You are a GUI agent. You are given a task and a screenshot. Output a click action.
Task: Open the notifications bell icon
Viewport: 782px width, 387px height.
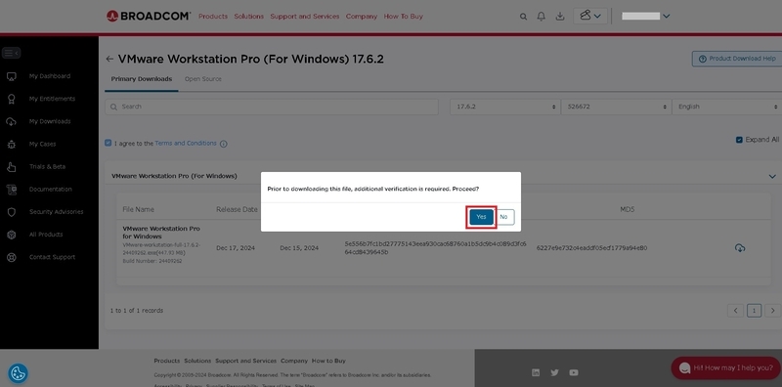[x=542, y=17]
